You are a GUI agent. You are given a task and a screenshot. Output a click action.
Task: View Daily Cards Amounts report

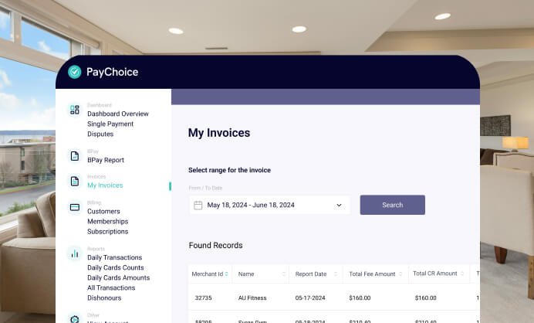(x=119, y=277)
